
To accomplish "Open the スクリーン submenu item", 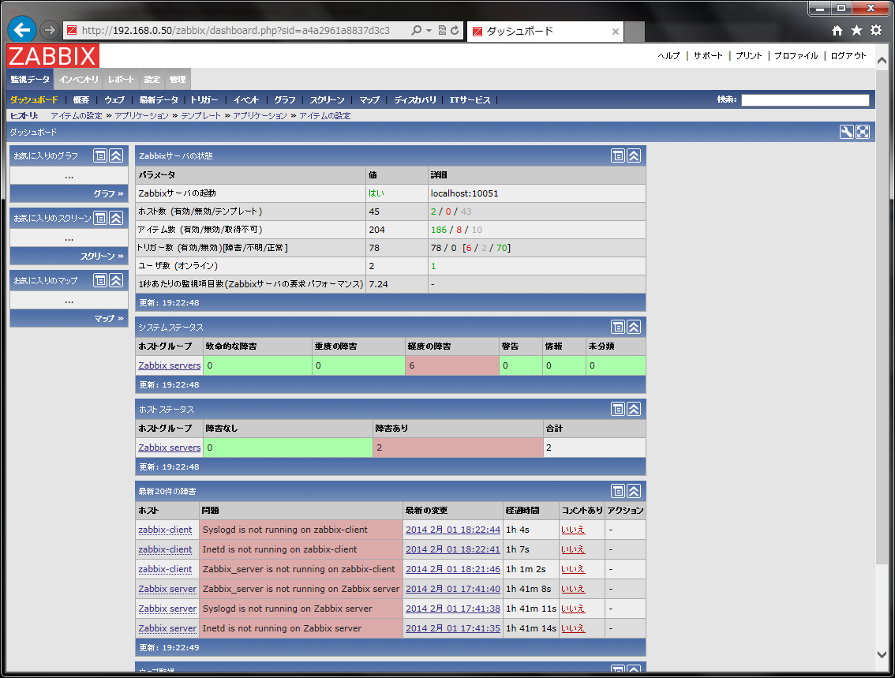I will pos(327,100).
